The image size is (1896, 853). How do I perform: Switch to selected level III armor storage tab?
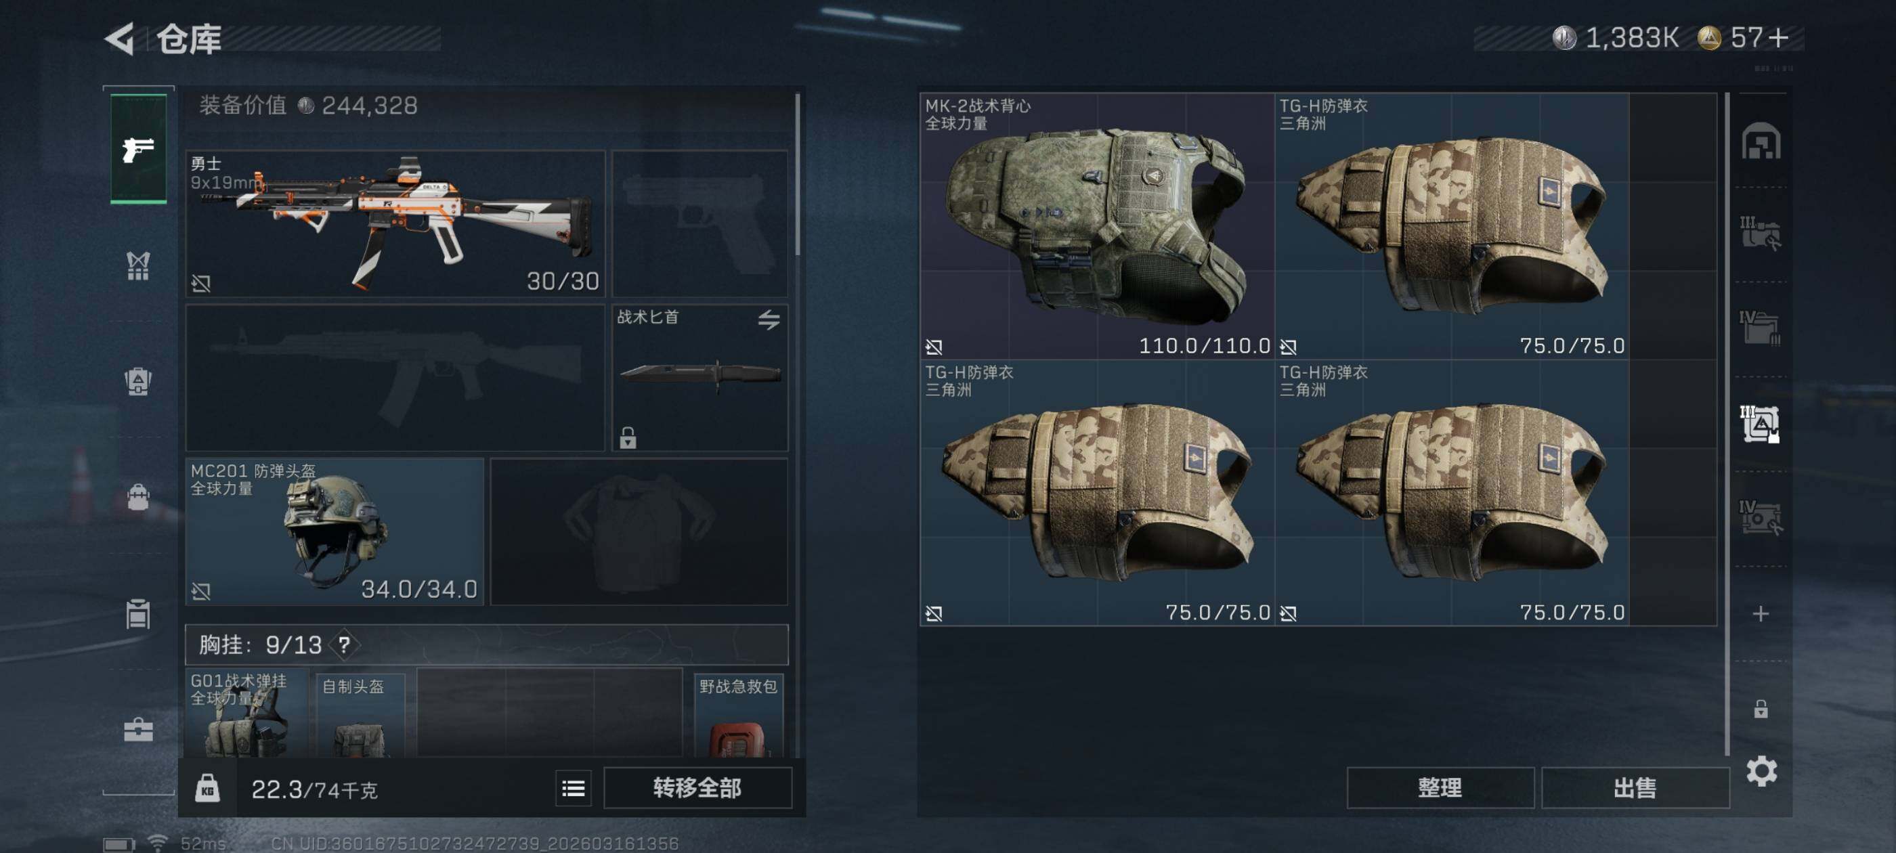coord(1760,424)
